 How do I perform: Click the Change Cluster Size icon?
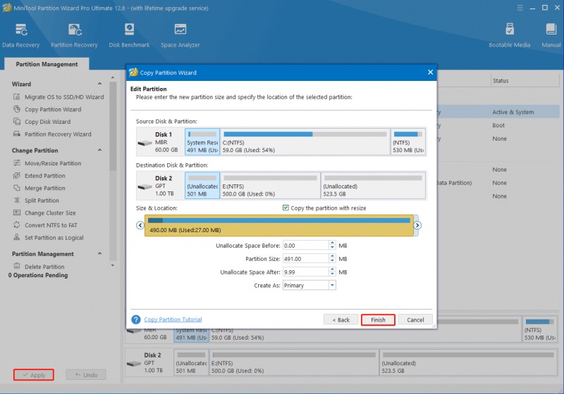(x=16, y=212)
